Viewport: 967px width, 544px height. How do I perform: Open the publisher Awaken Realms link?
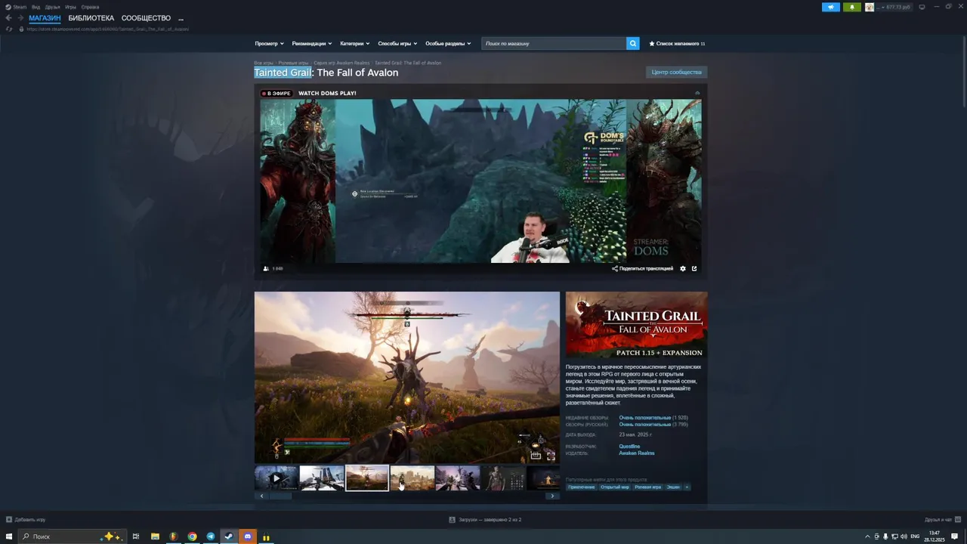pyautogui.click(x=637, y=453)
